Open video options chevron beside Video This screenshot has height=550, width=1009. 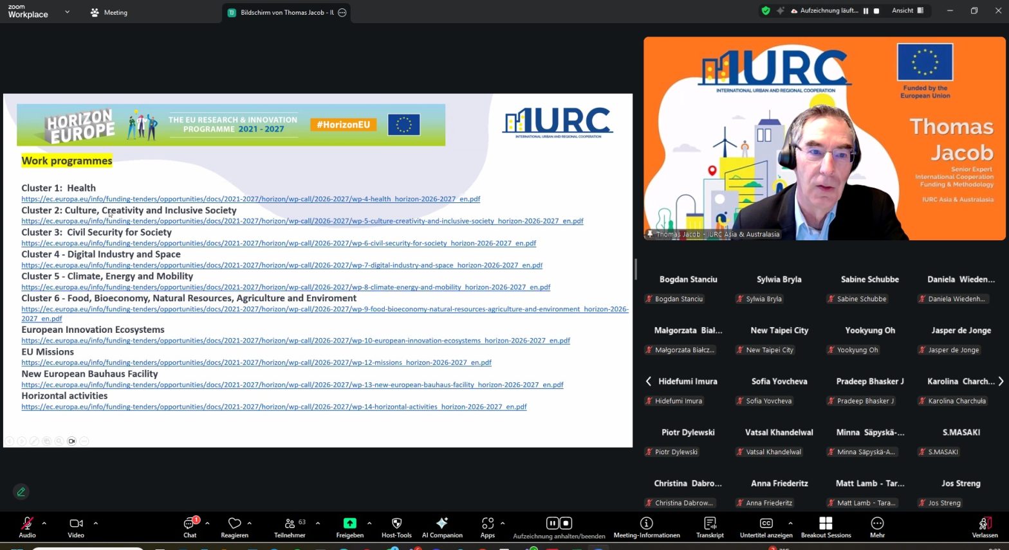[x=95, y=523]
